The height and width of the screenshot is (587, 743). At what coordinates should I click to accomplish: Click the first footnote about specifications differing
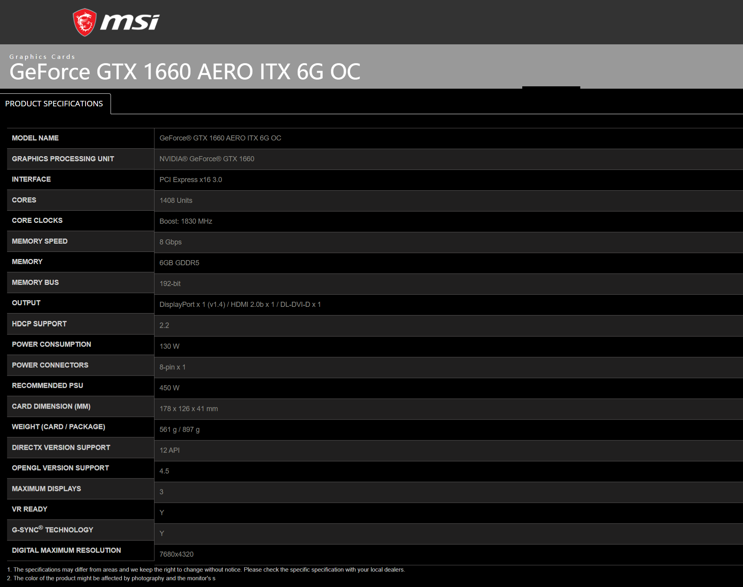tap(206, 569)
